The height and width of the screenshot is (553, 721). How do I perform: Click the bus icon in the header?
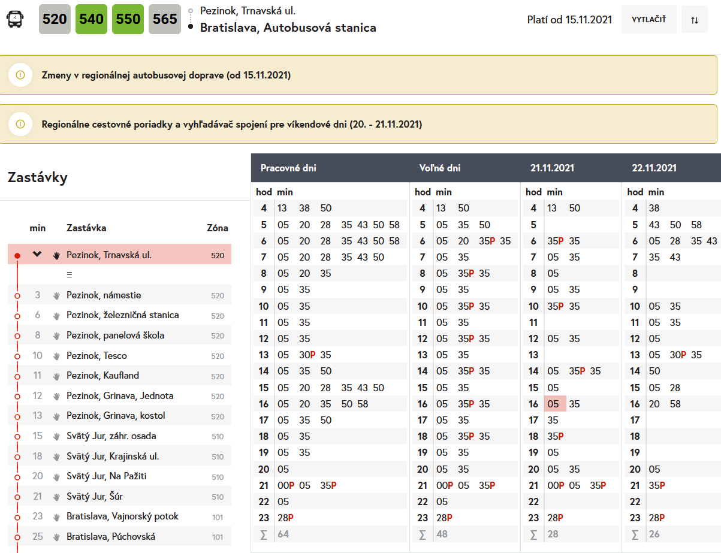15,19
